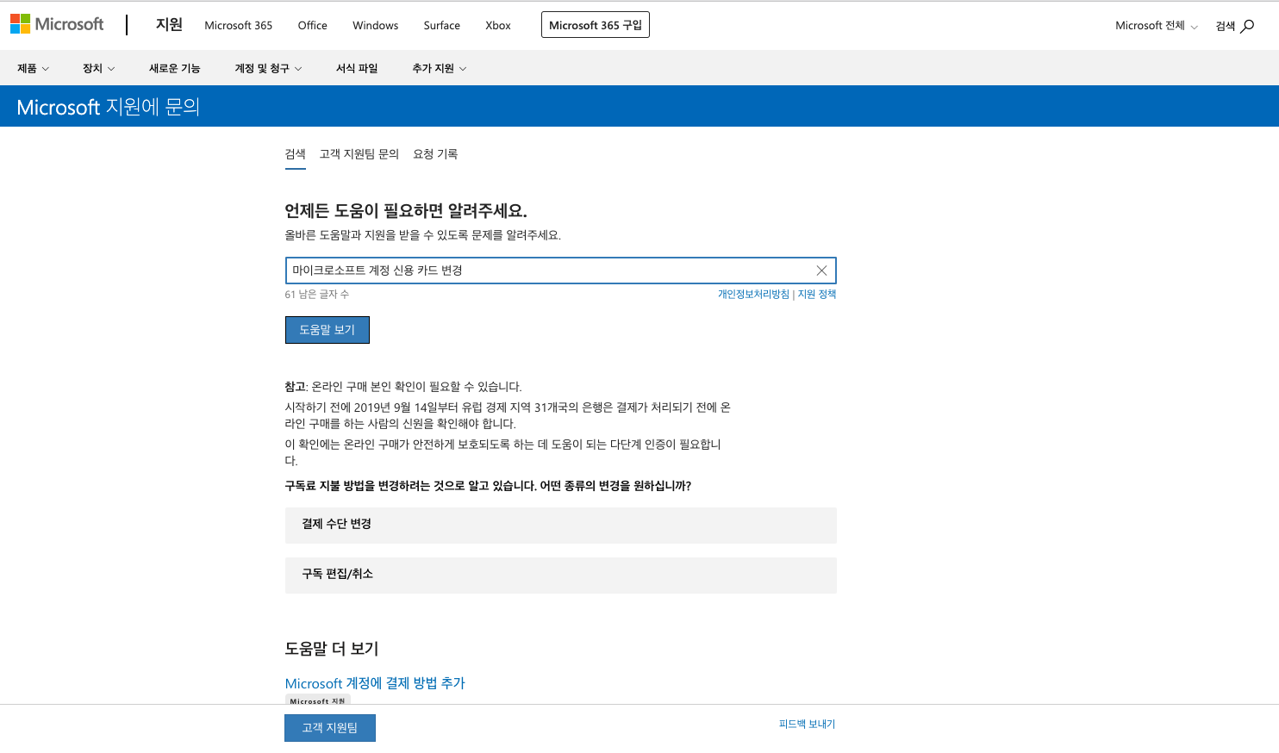Screen dimensions: 1279x753
Task: Open 서식 파일 page
Action: (x=357, y=68)
